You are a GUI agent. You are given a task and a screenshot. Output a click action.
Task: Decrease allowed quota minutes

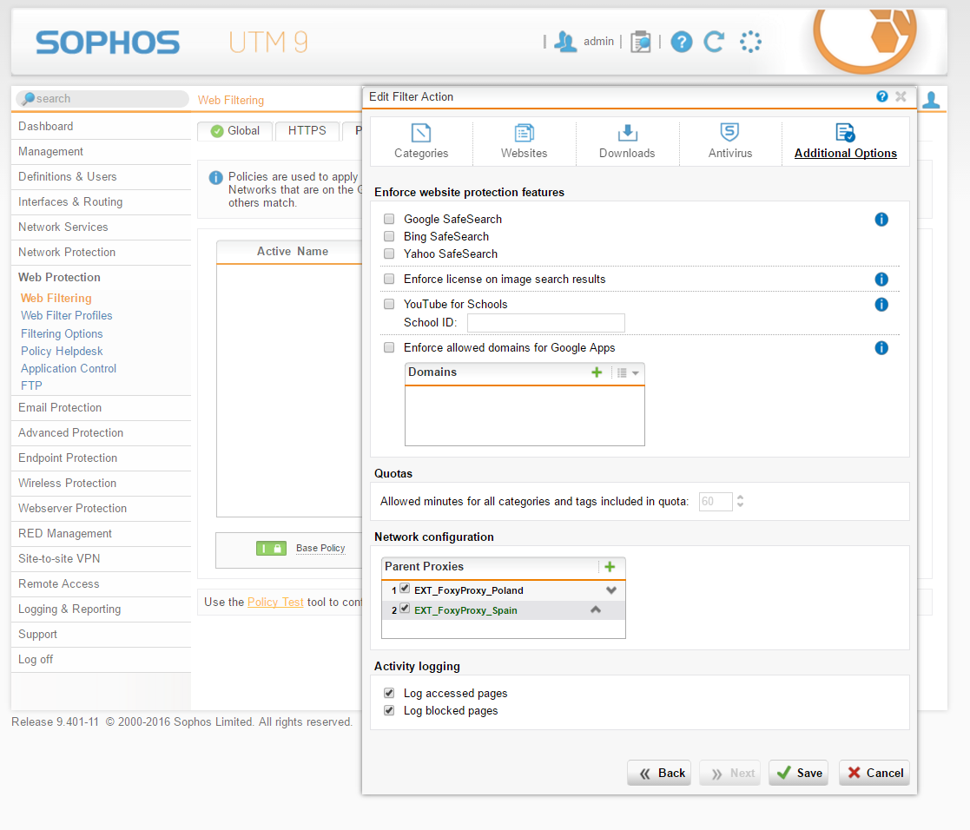[x=741, y=505]
